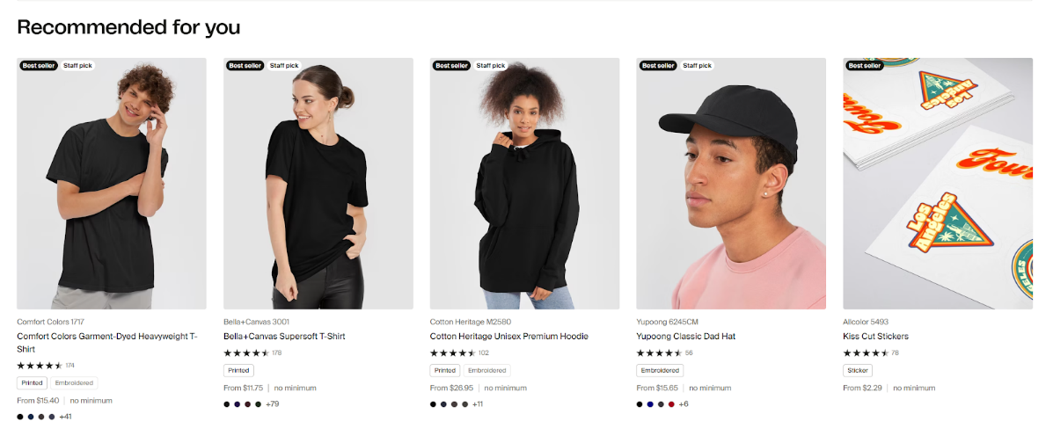Viewport: 1053px width, 443px height.
Task: Click the Staff pick badge on the dad hat image
Action: click(697, 65)
